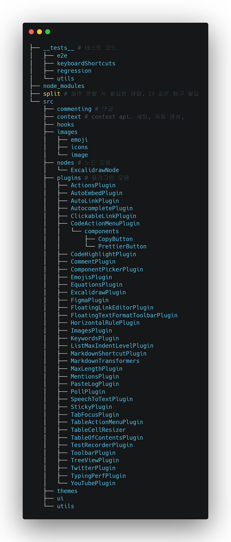Select CodeActionMenuPlugin entry

105,223
